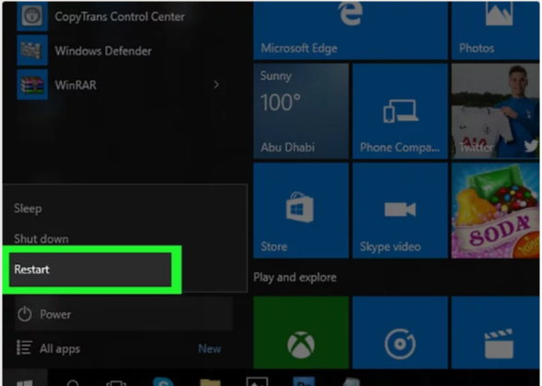
Task: Select Sleep from the power menu
Action: coord(28,209)
